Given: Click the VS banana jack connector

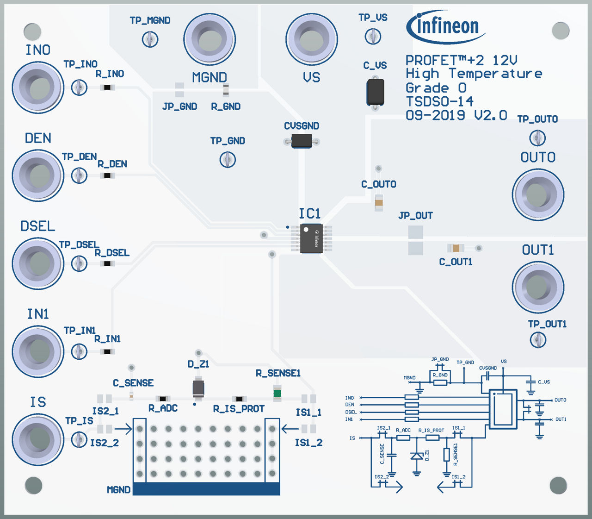Looking at the screenshot, I should tap(312, 39).
